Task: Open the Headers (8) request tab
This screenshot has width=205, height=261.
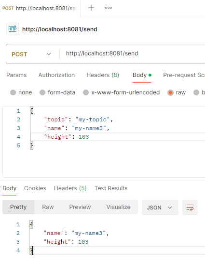Action: click(x=103, y=75)
